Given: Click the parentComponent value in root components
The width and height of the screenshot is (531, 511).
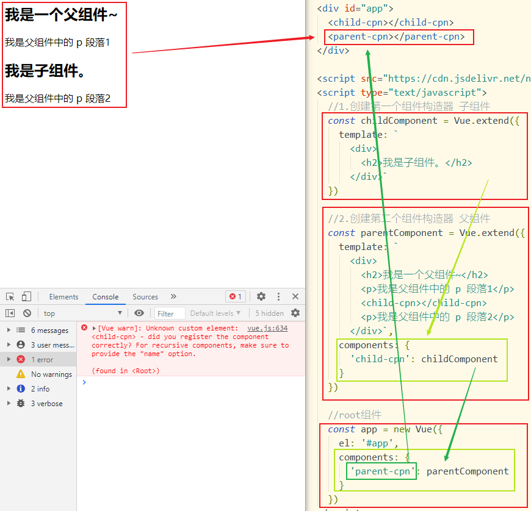Looking at the screenshot, I should click(x=468, y=471).
